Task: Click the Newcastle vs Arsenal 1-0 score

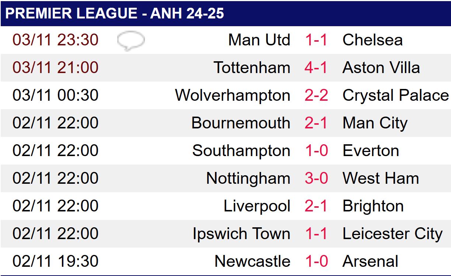Action: [x=316, y=261]
